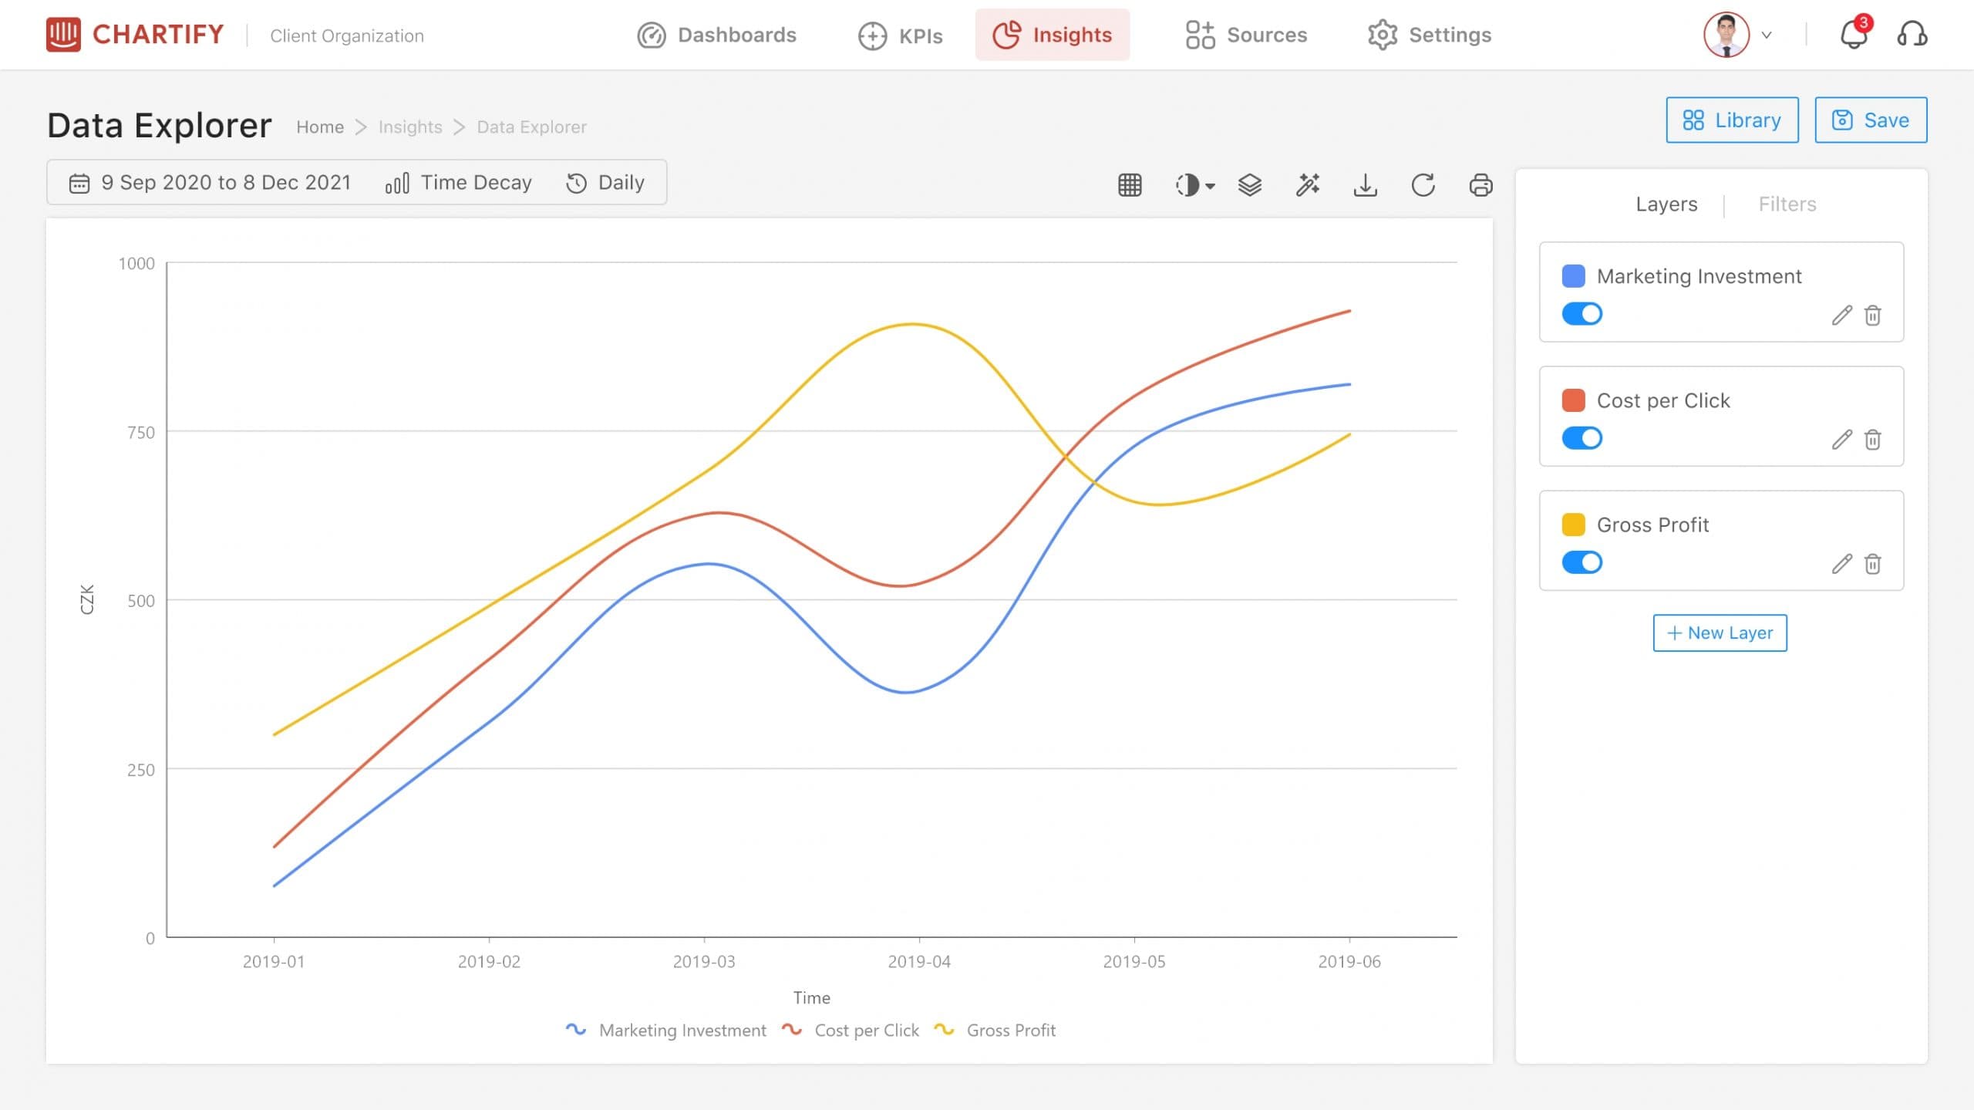Edit the Marketing Investment layer
The width and height of the screenshot is (1974, 1110).
point(1841,315)
